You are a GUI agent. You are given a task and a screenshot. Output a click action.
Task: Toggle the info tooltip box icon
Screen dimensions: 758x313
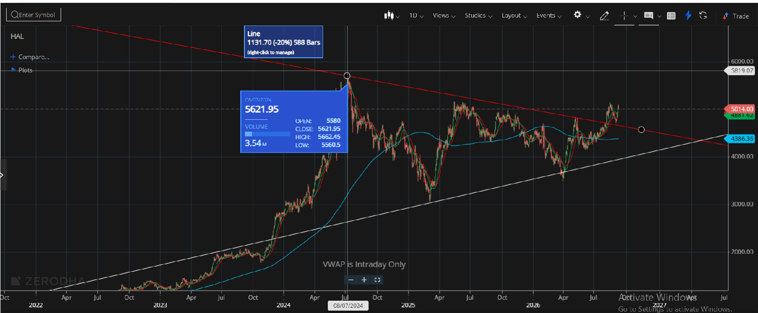coord(649,16)
